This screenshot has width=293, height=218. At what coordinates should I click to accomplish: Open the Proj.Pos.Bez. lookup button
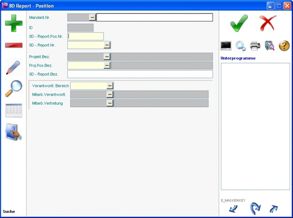[107, 65]
